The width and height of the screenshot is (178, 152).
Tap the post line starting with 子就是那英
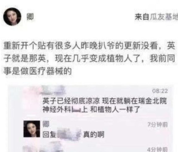pos(89,59)
